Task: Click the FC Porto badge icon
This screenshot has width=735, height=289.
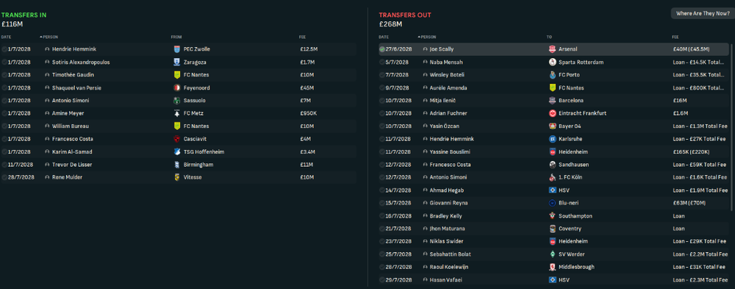Action: 552,75
